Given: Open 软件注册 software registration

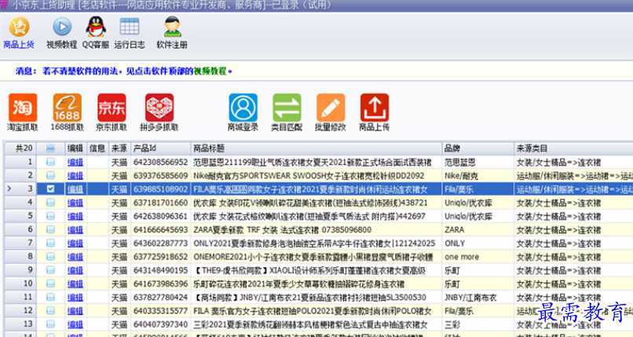Looking at the screenshot, I should [172, 32].
